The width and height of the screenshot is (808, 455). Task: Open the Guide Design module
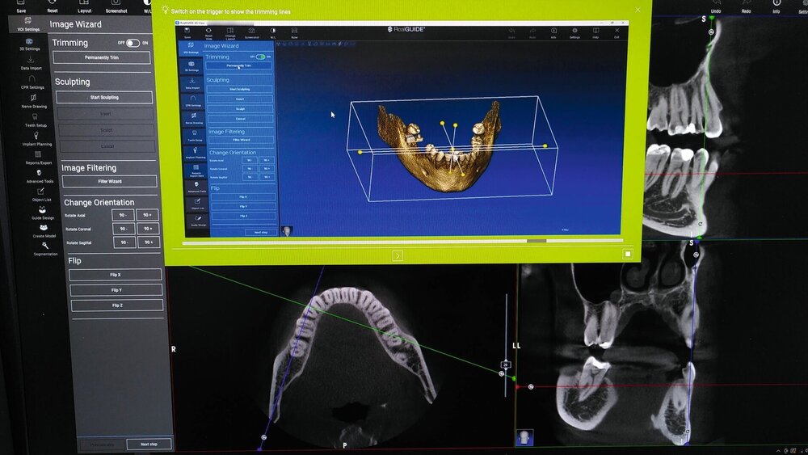pyautogui.click(x=43, y=212)
